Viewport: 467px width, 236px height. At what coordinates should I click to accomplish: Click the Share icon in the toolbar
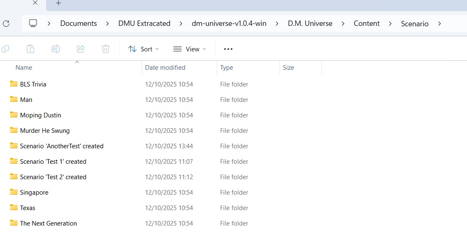tap(81, 49)
